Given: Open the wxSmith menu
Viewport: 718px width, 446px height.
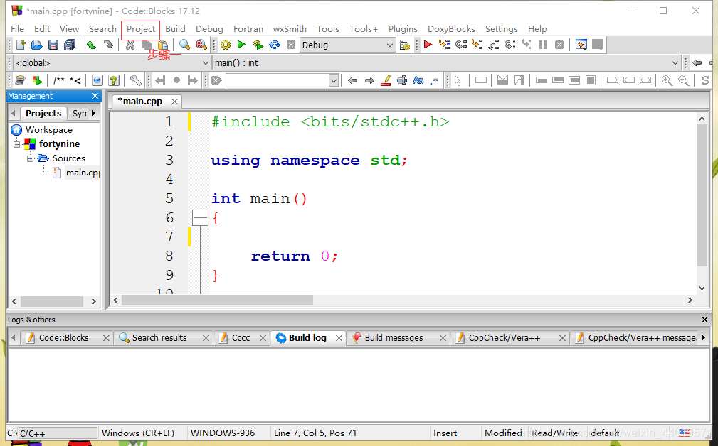Looking at the screenshot, I should click(290, 29).
